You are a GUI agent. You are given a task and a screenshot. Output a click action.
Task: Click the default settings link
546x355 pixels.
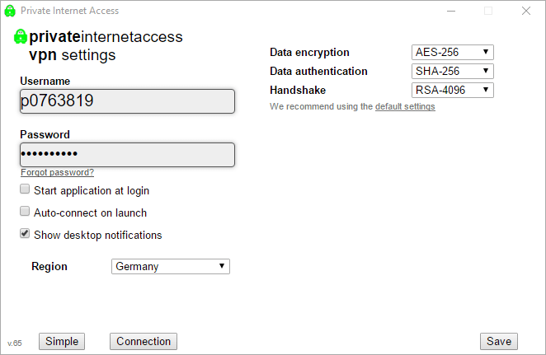(x=405, y=106)
